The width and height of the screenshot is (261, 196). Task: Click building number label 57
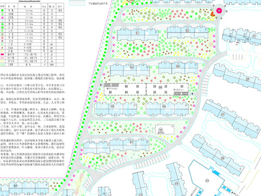[x=132, y=142]
